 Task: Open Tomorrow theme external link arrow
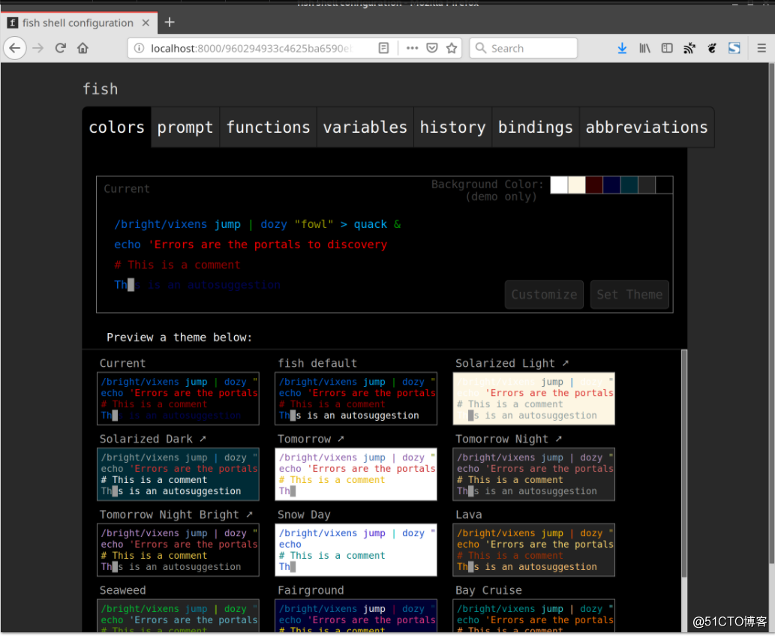tap(341, 439)
